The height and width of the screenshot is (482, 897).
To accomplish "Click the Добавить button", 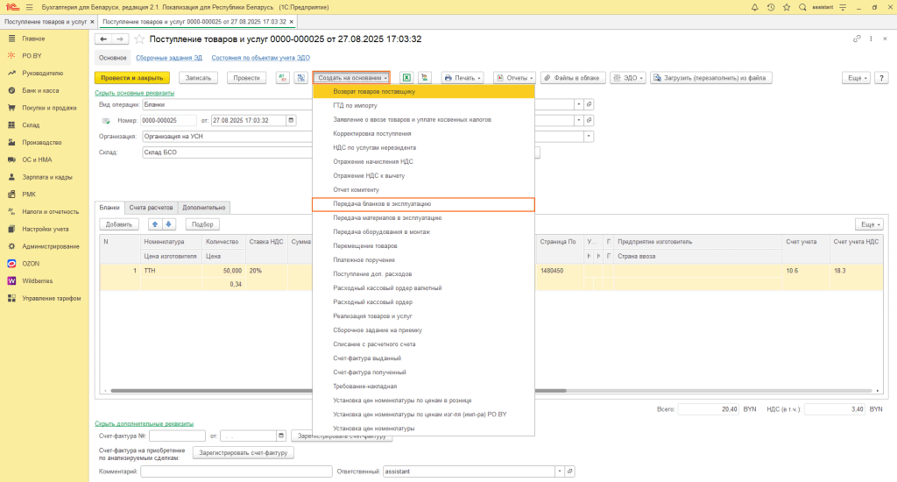I will pyautogui.click(x=119, y=224).
